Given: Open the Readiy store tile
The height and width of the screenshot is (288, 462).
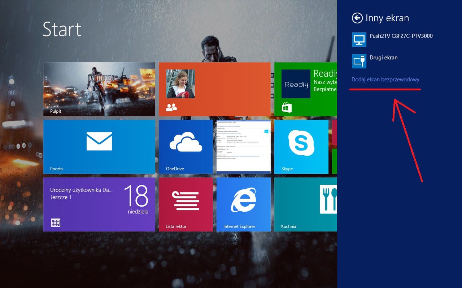Looking at the screenshot, I should (x=306, y=89).
